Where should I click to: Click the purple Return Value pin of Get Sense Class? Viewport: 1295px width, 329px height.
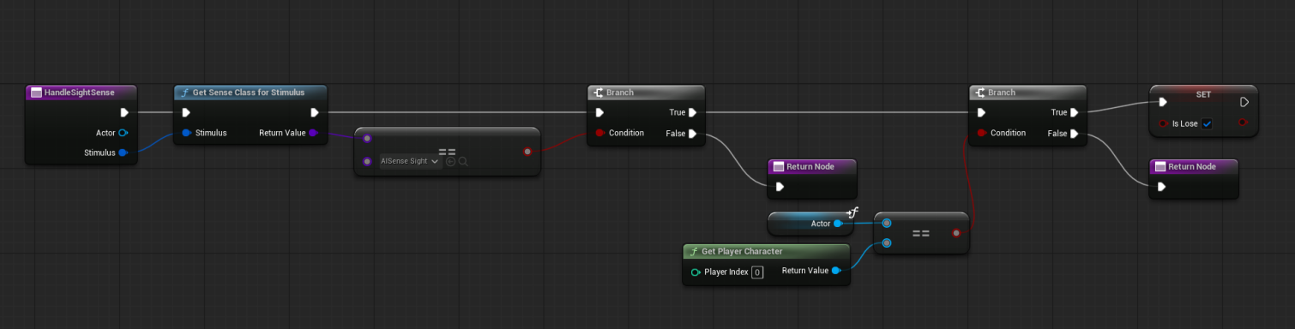pos(313,133)
